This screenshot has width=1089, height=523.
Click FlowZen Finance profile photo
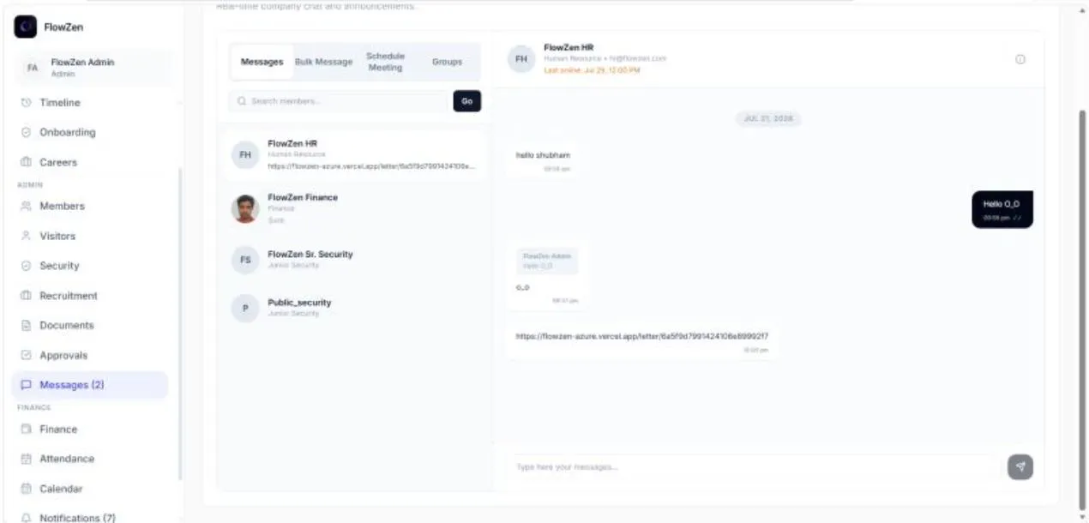[x=245, y=208]
